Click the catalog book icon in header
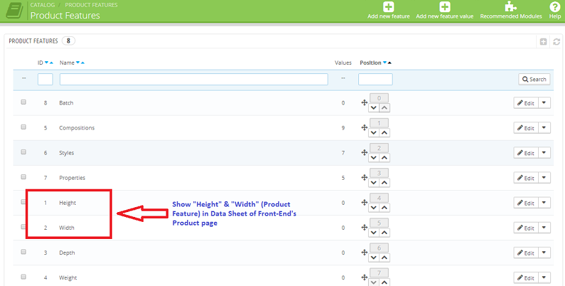565x286 pixels. point(14,11)
